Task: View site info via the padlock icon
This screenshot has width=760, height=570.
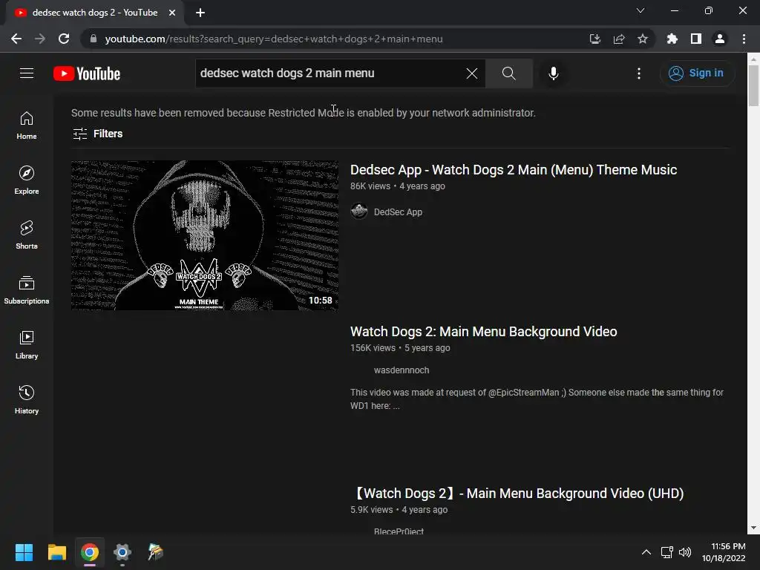Action: [94, 39]
